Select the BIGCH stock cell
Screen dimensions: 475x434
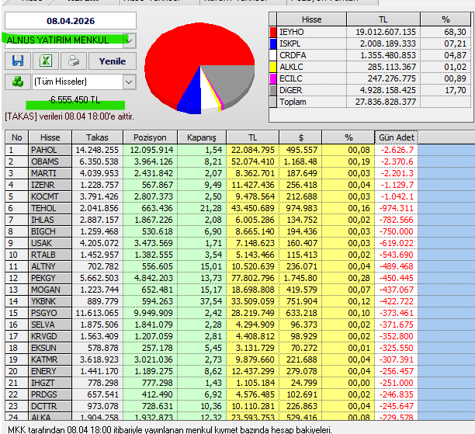coord(50,231)
